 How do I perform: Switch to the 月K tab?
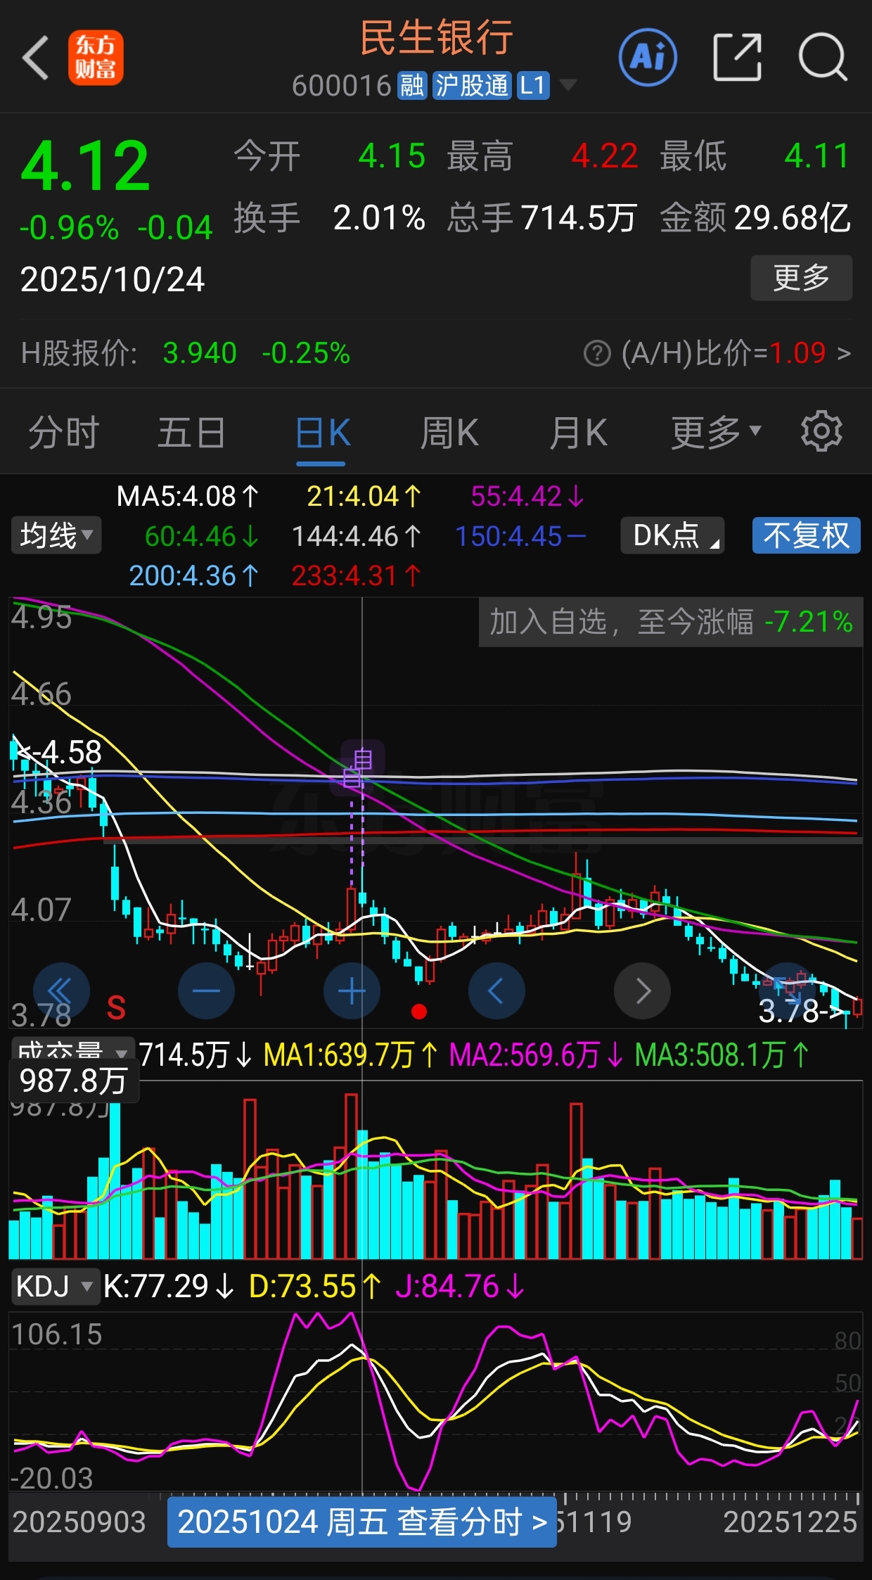[x=578, y=432]
